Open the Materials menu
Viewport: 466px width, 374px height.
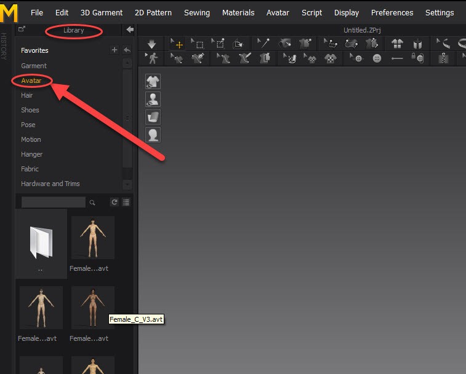[x=238, y=13]
